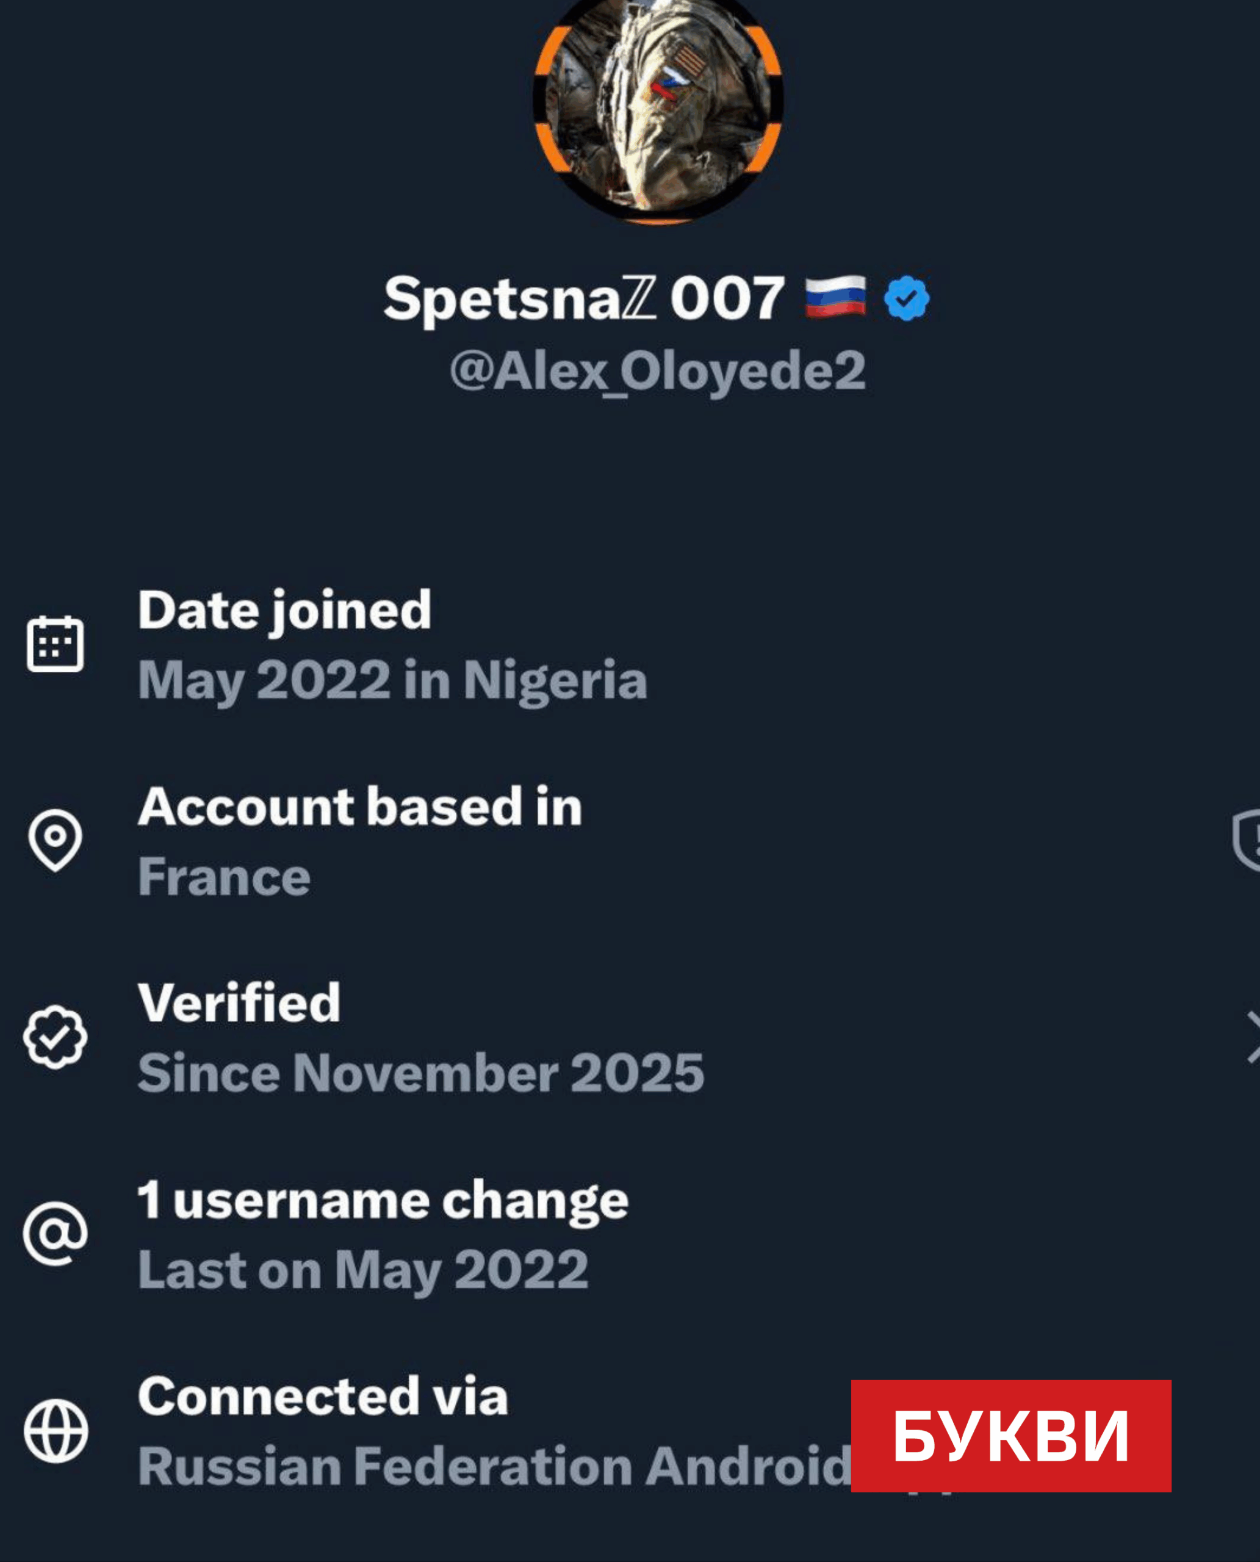Click the @ username change icon

[x=55, y=1233]
